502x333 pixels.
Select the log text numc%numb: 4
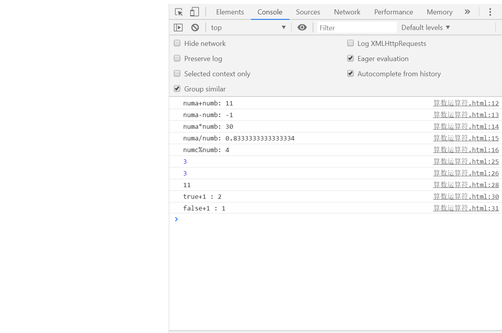pos(206,150)
